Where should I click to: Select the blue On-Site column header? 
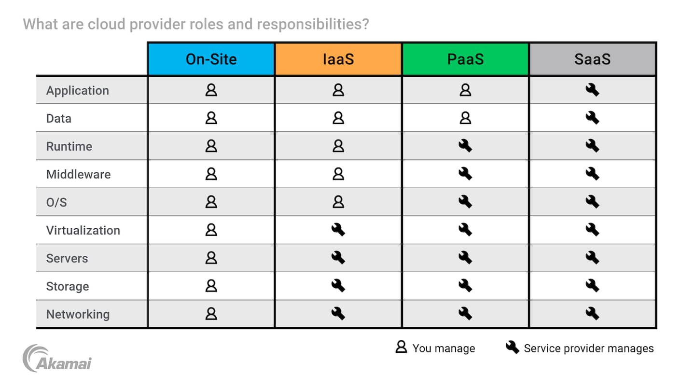211,59
